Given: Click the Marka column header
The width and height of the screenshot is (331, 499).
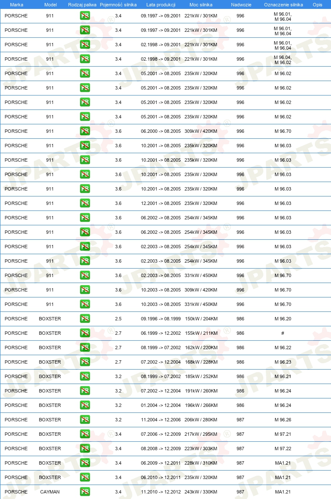Looking at the screenshot, I should click(x=17, y=5).
